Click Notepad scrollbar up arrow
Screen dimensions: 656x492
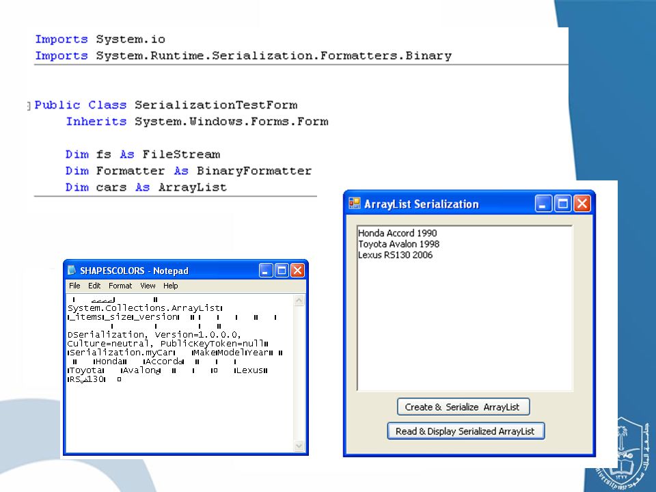point(299,301)
